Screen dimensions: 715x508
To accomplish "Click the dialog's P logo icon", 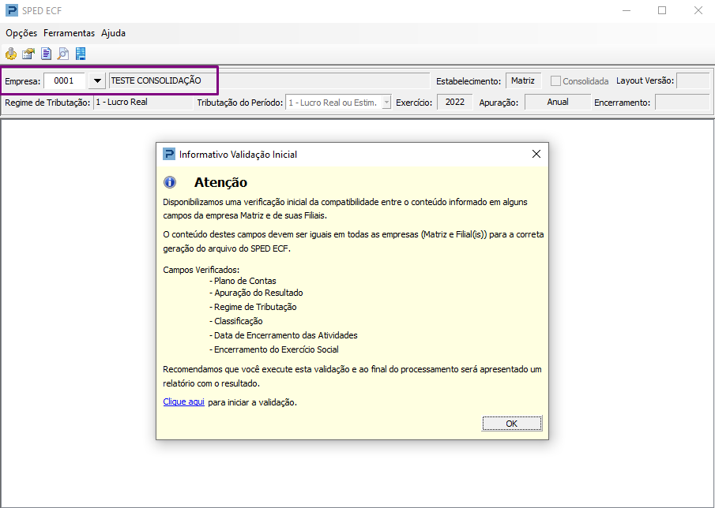I will [169, 154].
